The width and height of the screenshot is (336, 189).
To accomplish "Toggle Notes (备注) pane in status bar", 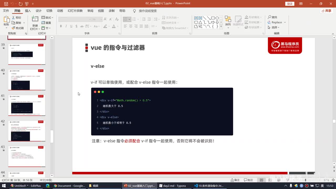I will 235,180.
